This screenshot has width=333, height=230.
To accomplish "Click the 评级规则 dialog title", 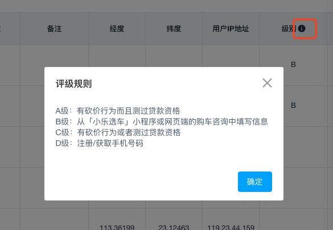I will click(x=73, y=84).
